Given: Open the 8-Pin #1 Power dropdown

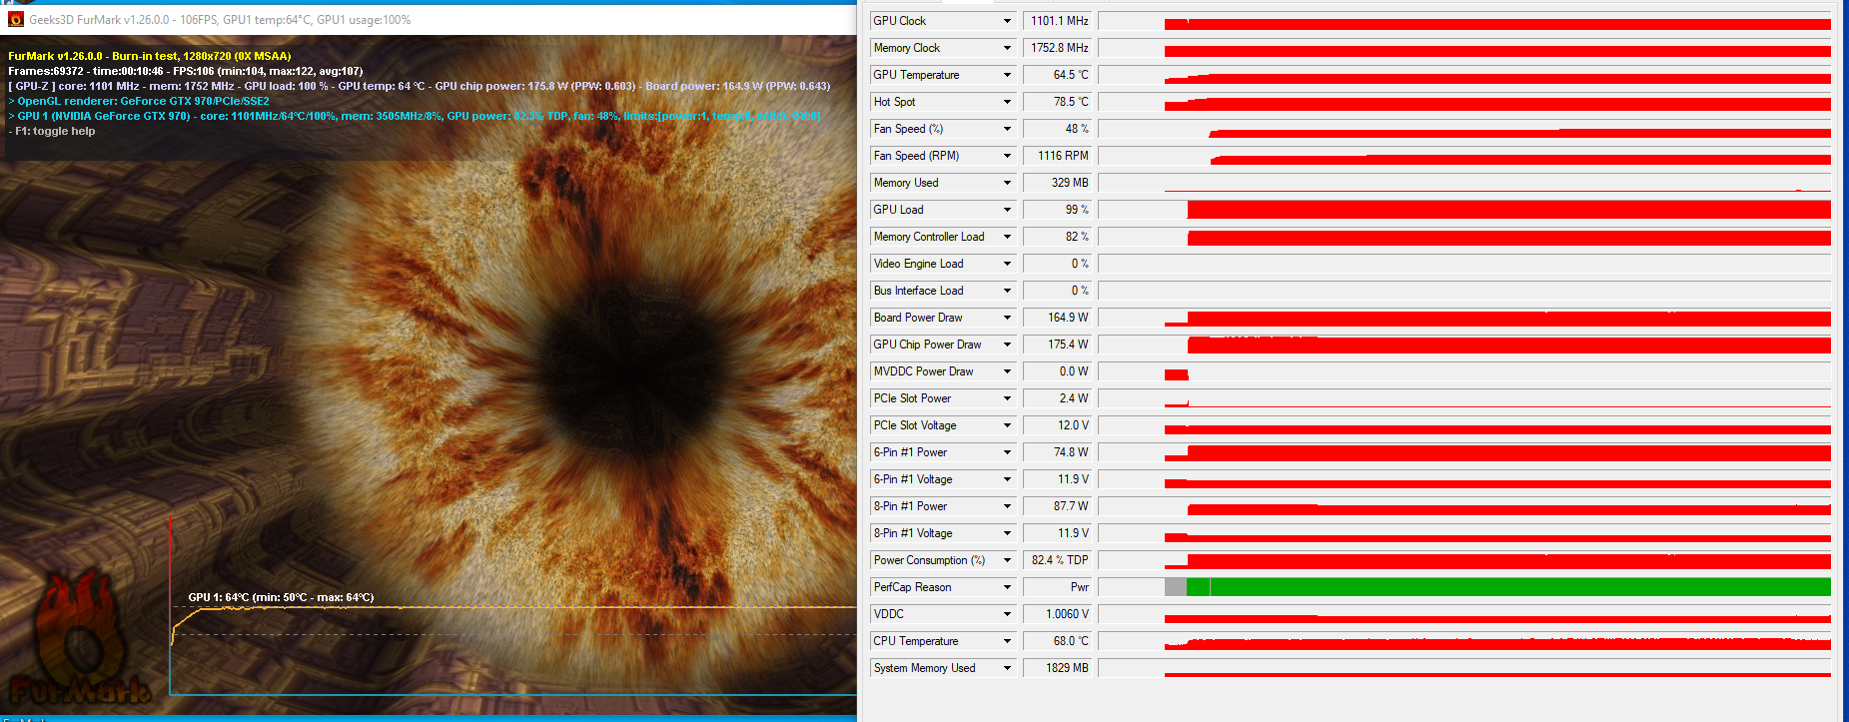Looking at the screenshot, I should [1007, 506].
